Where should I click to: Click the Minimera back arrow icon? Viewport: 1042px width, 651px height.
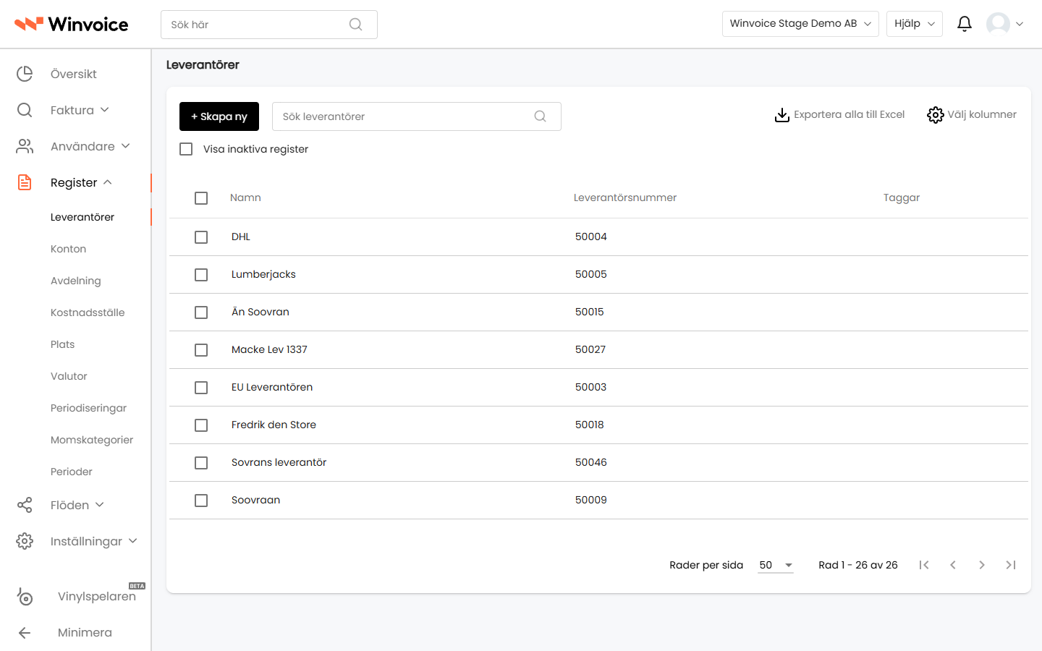[x=25, y=633]
